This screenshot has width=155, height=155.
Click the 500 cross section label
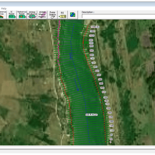101,83
